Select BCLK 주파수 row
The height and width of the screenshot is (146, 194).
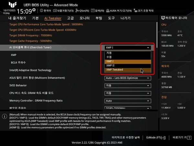tap(18, 63)
